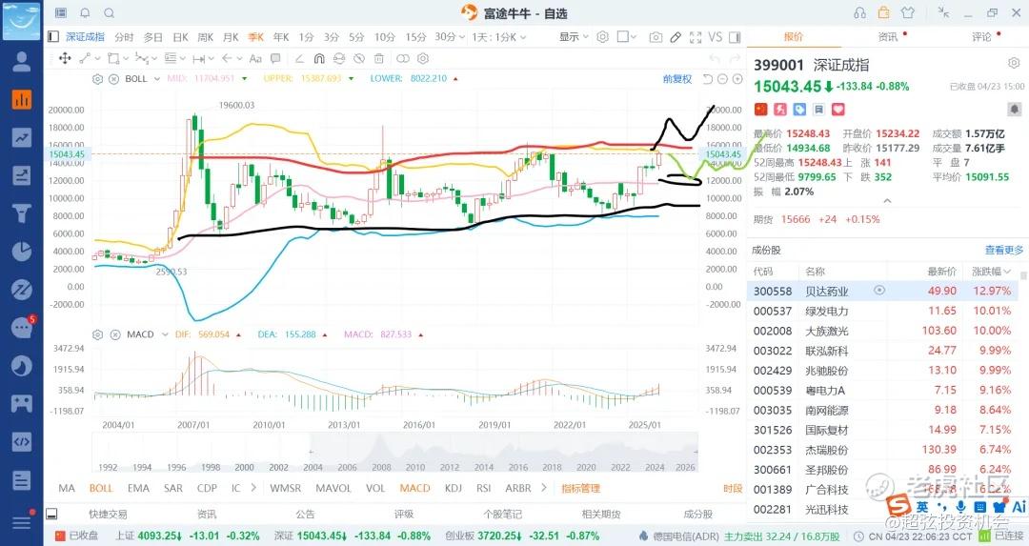Viewport: 1029px width, 546px height.
Task: Expand more indicators chevron after IC
Action: pos(253,488)
